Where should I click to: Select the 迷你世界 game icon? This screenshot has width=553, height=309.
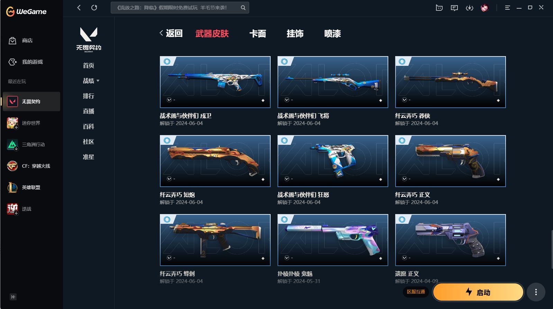point(12,123)
